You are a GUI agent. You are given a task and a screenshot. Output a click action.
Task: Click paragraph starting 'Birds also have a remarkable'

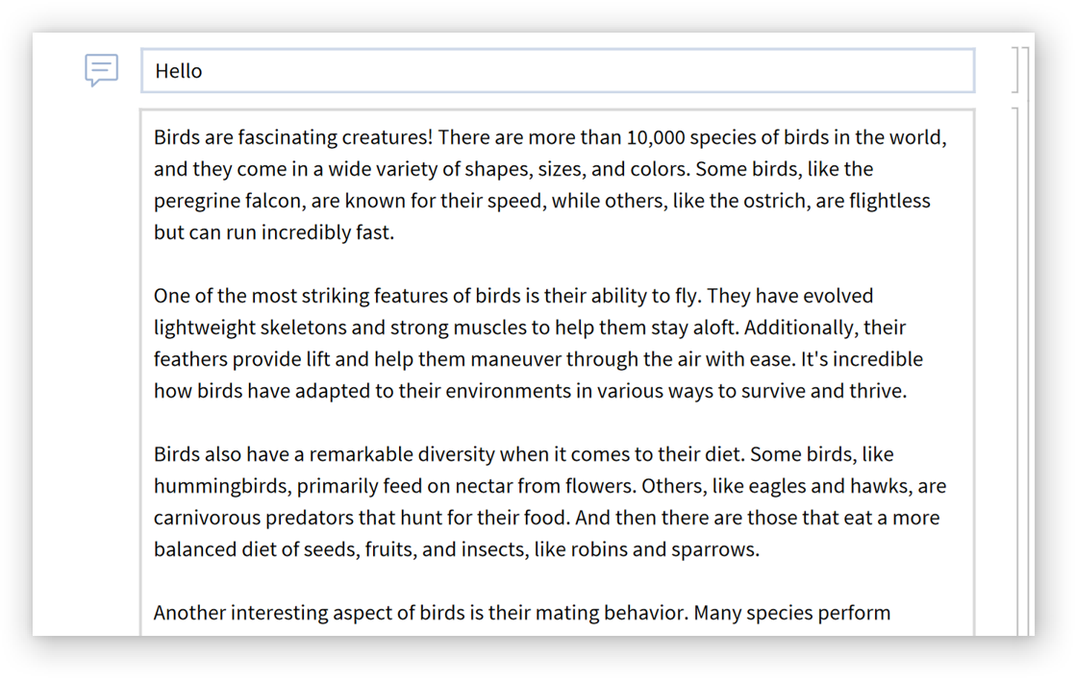coord(548,501)
